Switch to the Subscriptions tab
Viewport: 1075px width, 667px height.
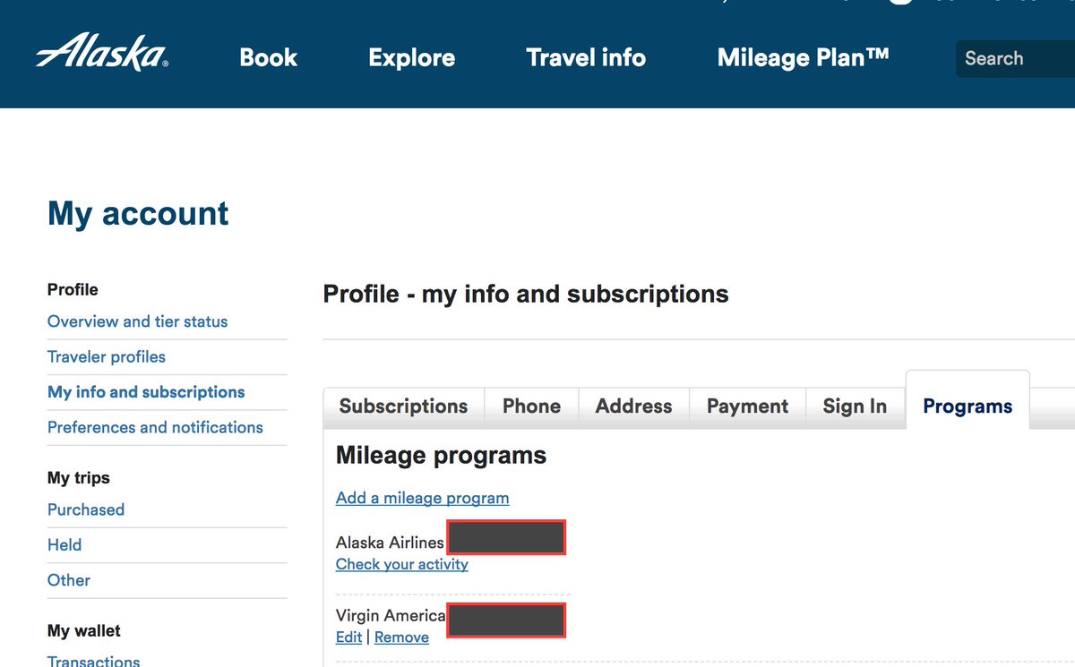click(403, 406)
